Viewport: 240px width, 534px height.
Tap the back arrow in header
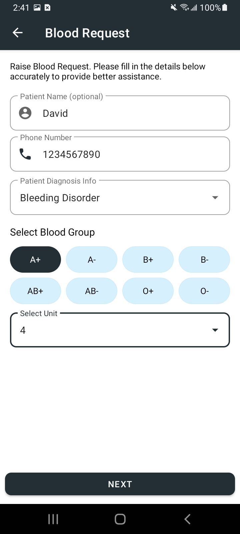(x=18, y=33)
